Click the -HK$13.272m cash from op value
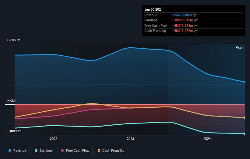Screen dimensions: 250x159 183,31
